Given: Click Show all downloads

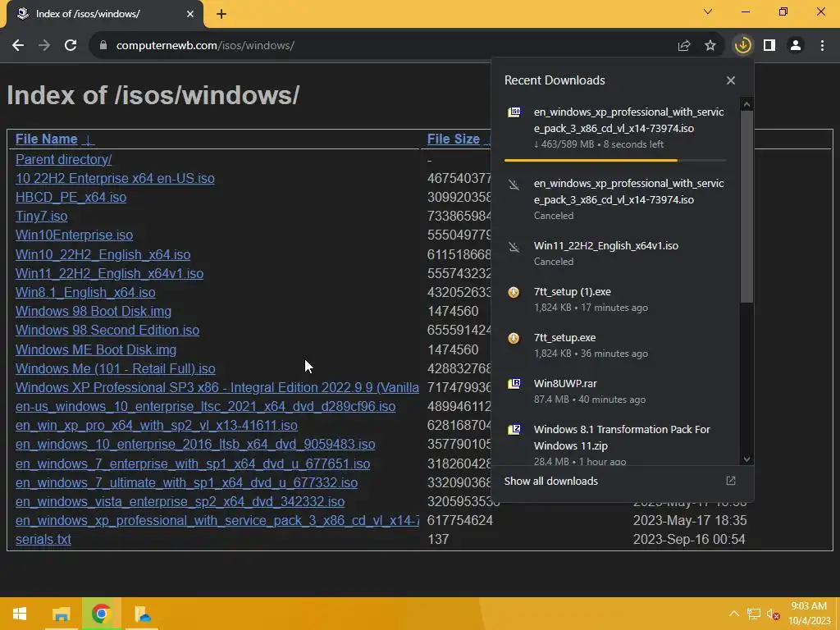Looking at the screenshot, I should tap(550, 481).
